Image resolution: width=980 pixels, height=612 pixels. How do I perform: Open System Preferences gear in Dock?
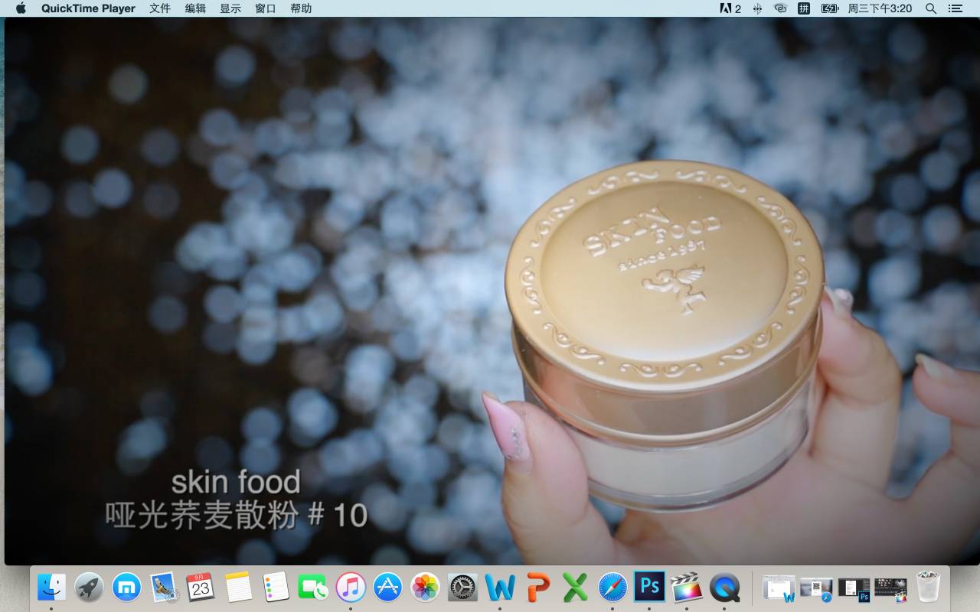point(462,588)
